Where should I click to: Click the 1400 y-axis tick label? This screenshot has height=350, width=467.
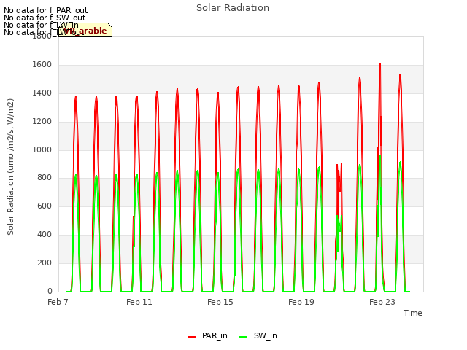coord(42,93)
